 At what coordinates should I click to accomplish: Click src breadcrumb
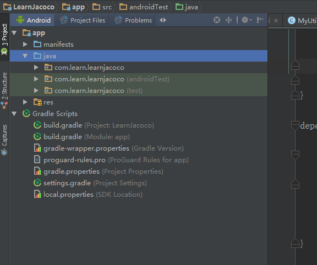(102, 7)
